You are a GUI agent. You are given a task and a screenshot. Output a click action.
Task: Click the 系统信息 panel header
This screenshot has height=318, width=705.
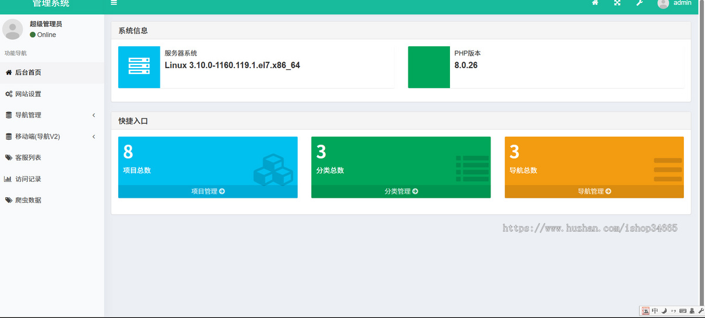[401, 31]
